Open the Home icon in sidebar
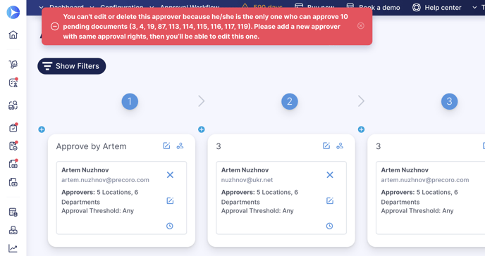This screenshot has width=485, height=256. (13, 34)
